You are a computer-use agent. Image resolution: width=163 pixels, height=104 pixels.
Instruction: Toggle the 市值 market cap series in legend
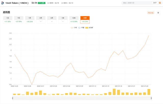pyautogui.click(x=81, y=28)
